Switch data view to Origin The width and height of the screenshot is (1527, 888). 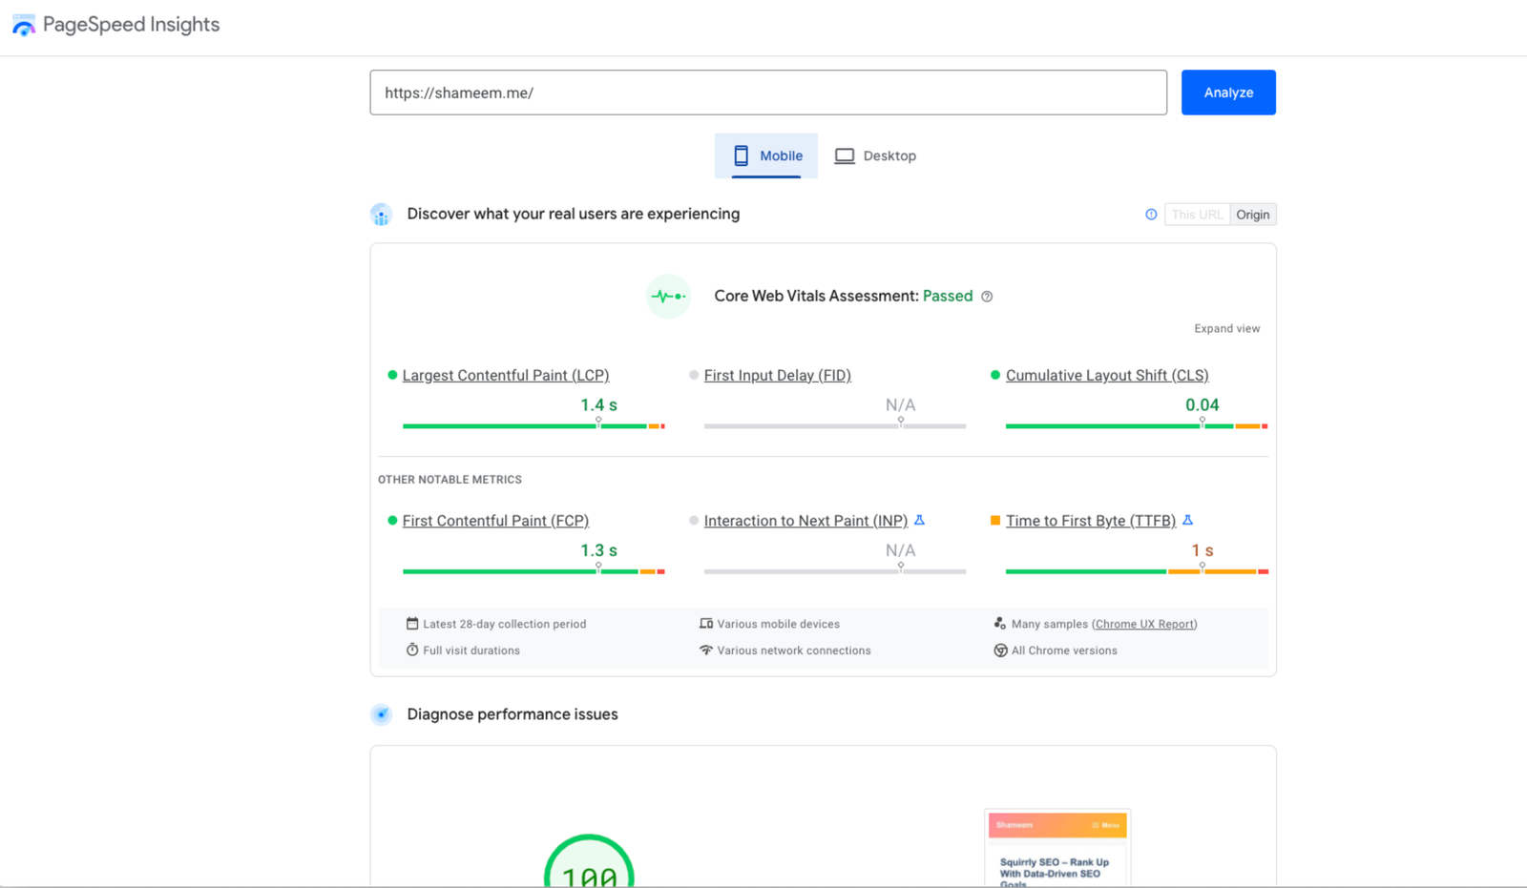coord(1252,215)
